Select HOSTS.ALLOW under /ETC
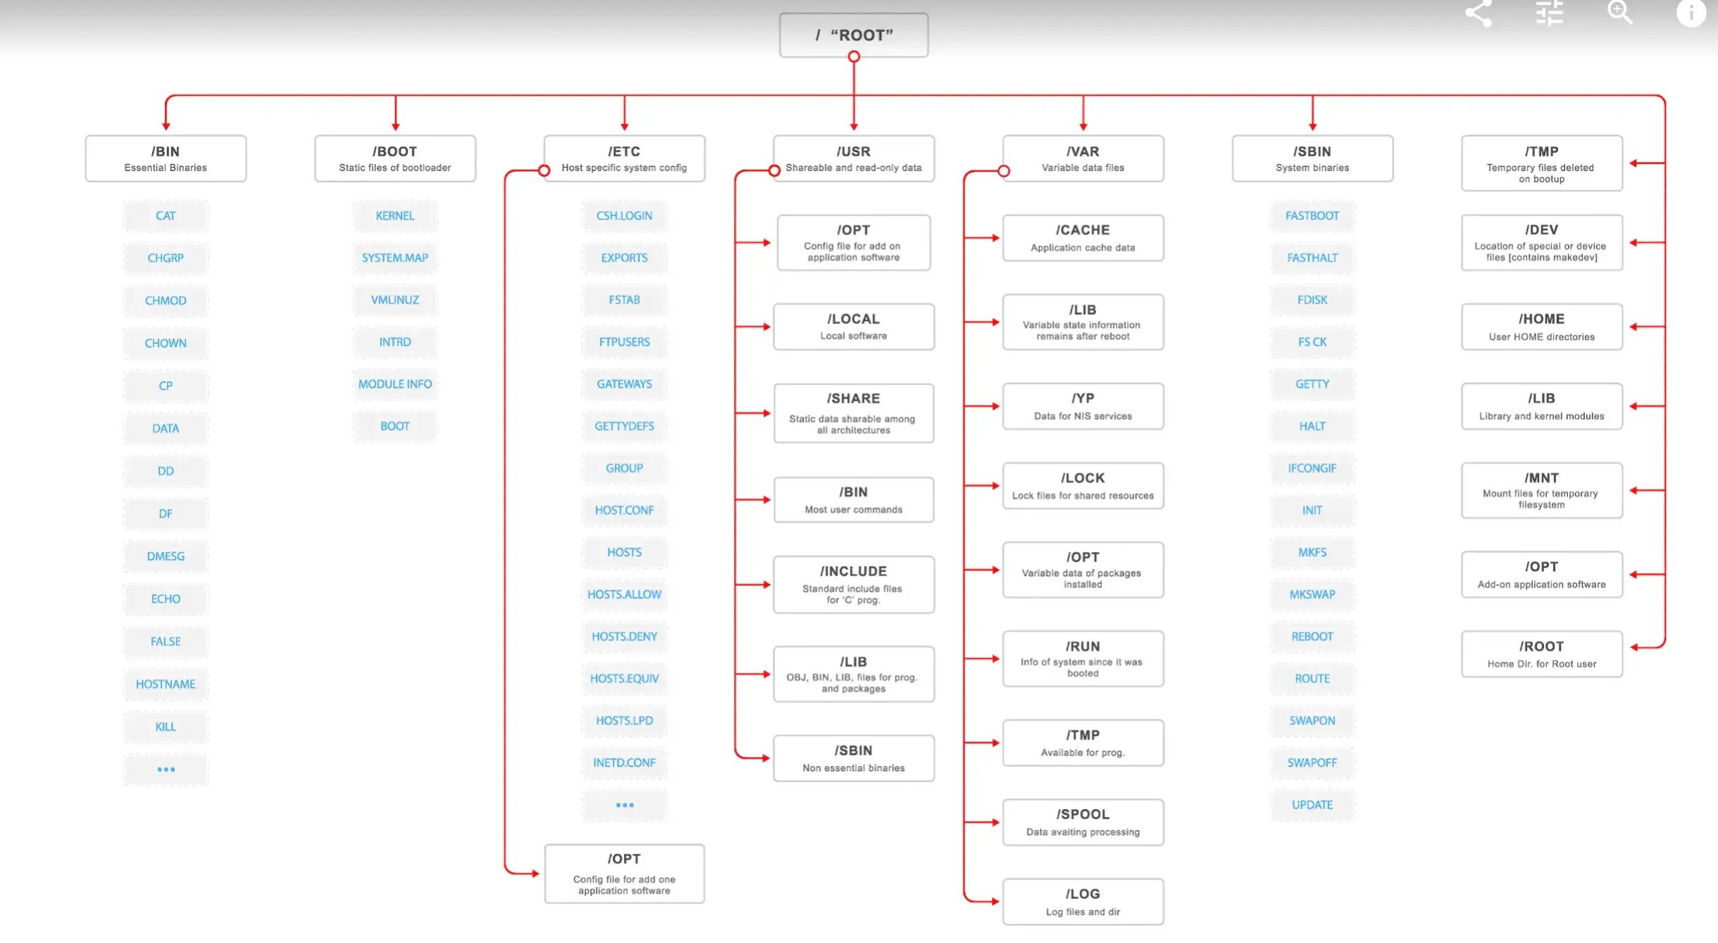1718x943 pixels. [x=624, y=594]
